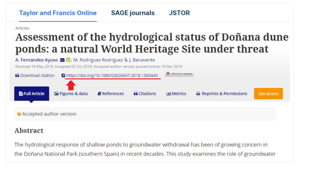This screenshot has width=310, height=171.
Task: Switch to the SAGE journals tab
Action: pos(133,13)
